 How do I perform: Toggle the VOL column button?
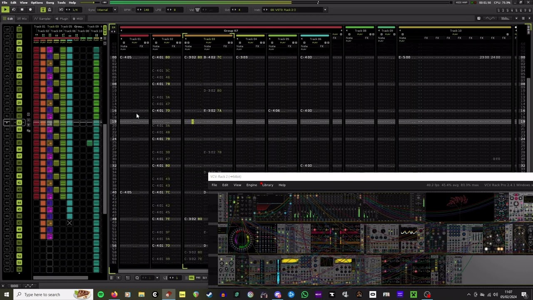coord(192,278)
